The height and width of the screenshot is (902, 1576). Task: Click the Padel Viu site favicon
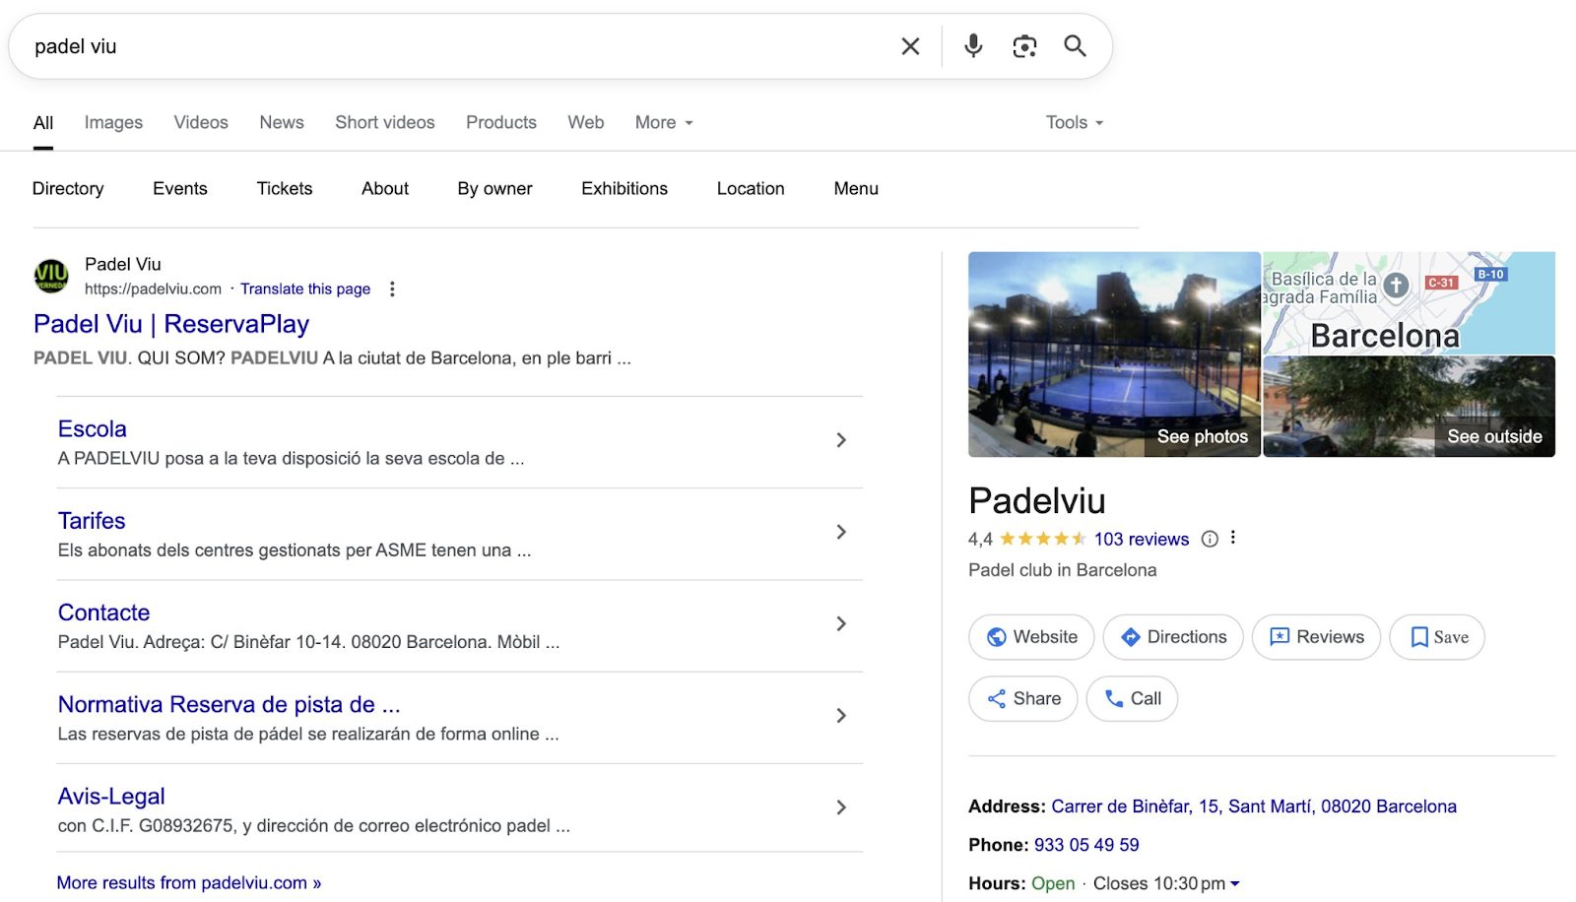(51, 277)
